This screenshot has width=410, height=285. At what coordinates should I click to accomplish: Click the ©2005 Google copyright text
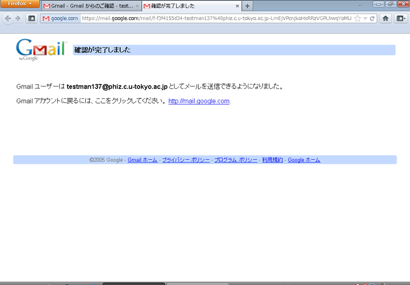click(106, 160)
